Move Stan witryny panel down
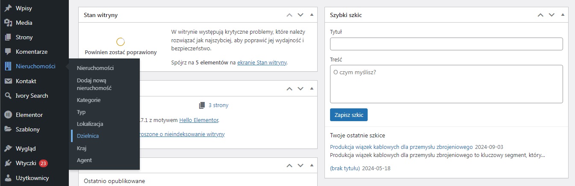The height and width of the screenshot is (186, 575). (x=301, y=15)
